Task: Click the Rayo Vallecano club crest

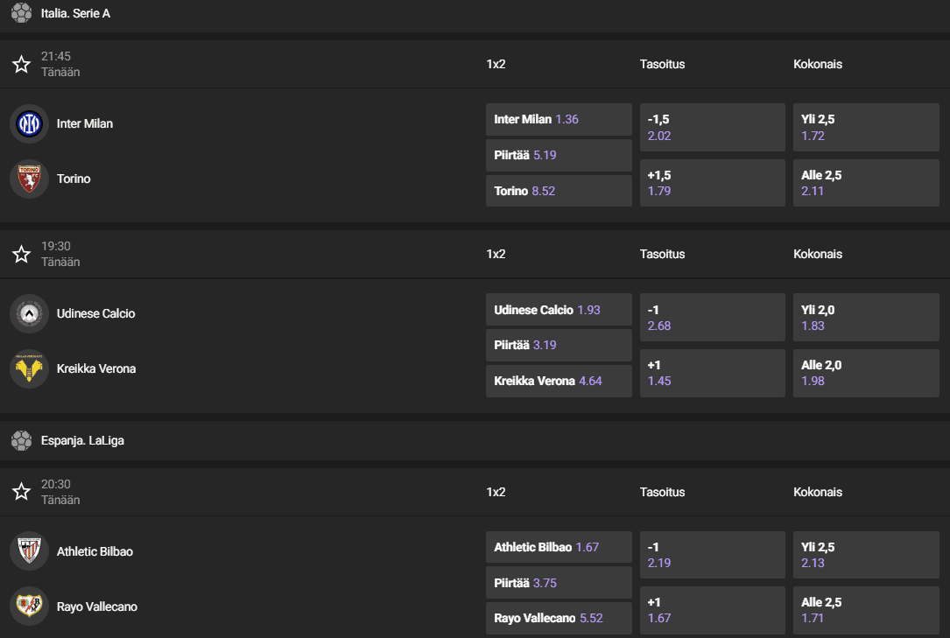Action: coord(29,606)
